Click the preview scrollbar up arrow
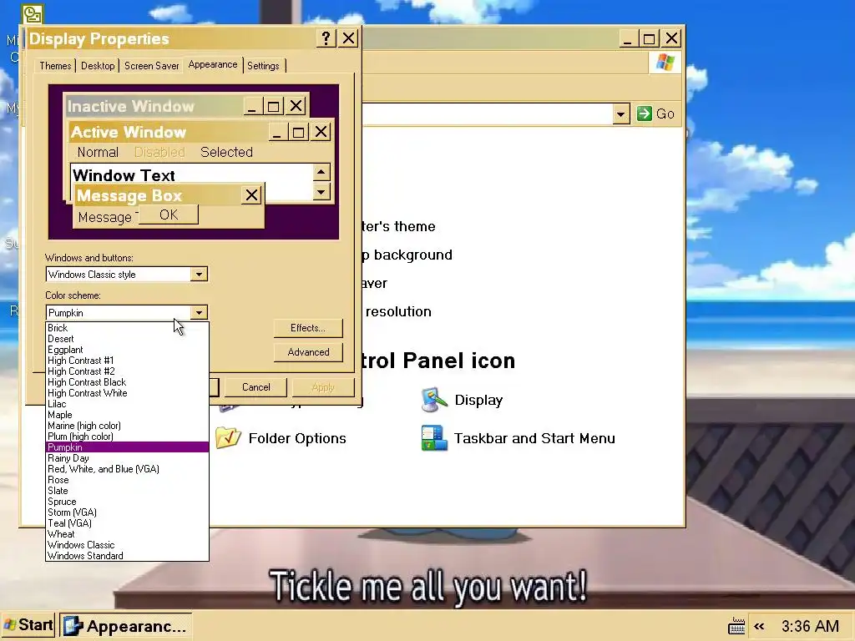855x641 pixels. coord(321,173)
